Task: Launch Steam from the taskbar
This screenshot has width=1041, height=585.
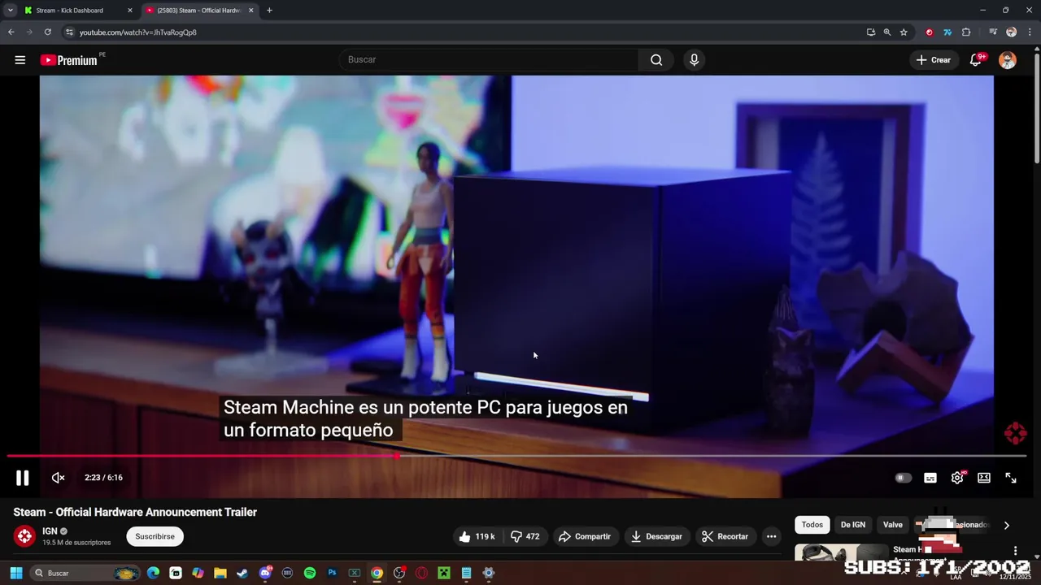Action: (x=242, y=574)
